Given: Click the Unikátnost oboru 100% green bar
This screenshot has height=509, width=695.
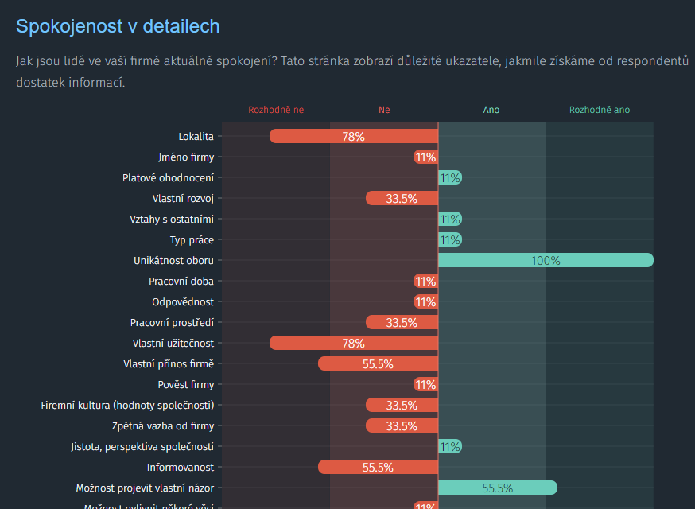Looking at the screenshot, I should pos(546,260).
